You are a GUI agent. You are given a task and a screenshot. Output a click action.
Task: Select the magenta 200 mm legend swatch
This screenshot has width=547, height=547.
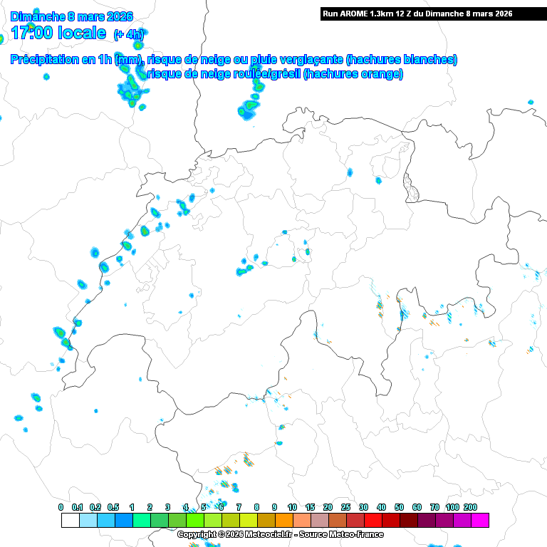click(x=479, y=520)
